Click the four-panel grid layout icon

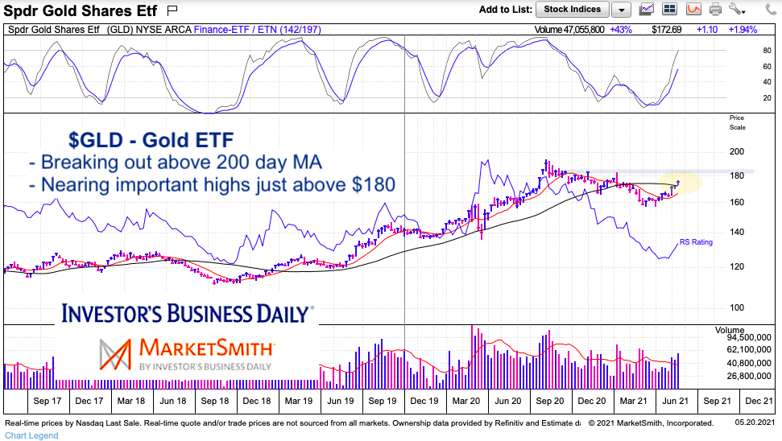click(669, 9)
